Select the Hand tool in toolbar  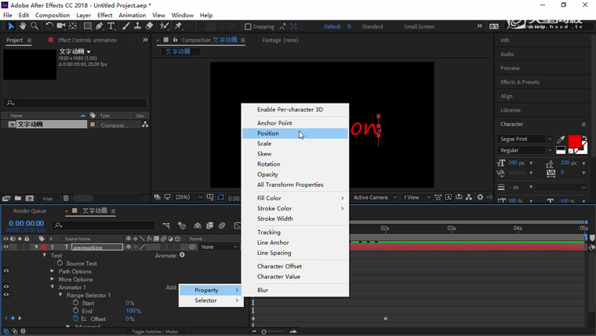coord(22,26)
